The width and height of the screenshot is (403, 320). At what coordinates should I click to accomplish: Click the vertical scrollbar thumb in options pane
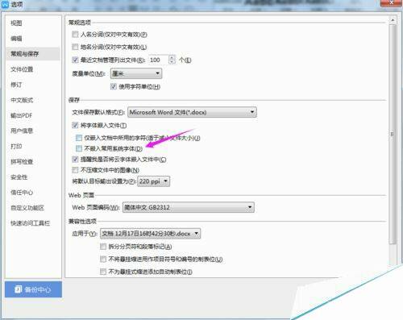tap(393, 135)
